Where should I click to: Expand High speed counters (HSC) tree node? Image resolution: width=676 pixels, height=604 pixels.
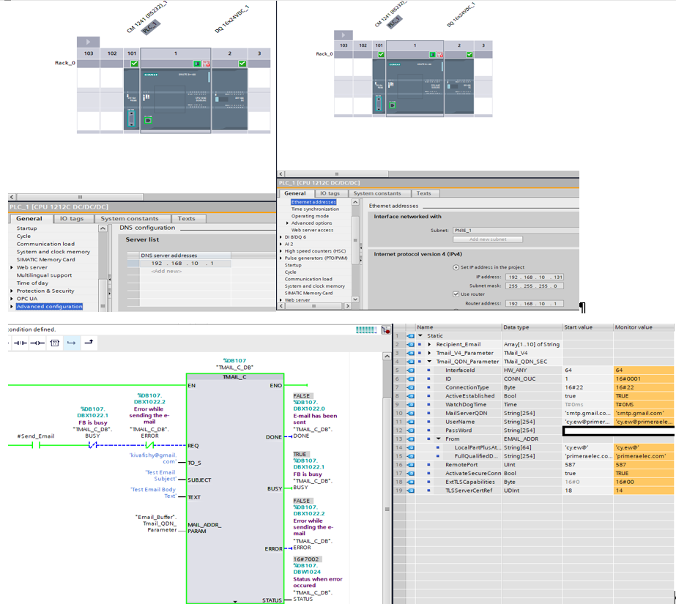coord(281,251)
